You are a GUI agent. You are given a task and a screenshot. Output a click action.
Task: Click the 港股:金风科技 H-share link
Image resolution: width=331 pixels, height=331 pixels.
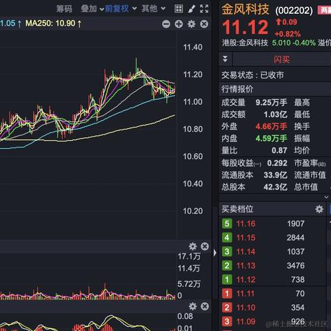[x=245, y=43]
